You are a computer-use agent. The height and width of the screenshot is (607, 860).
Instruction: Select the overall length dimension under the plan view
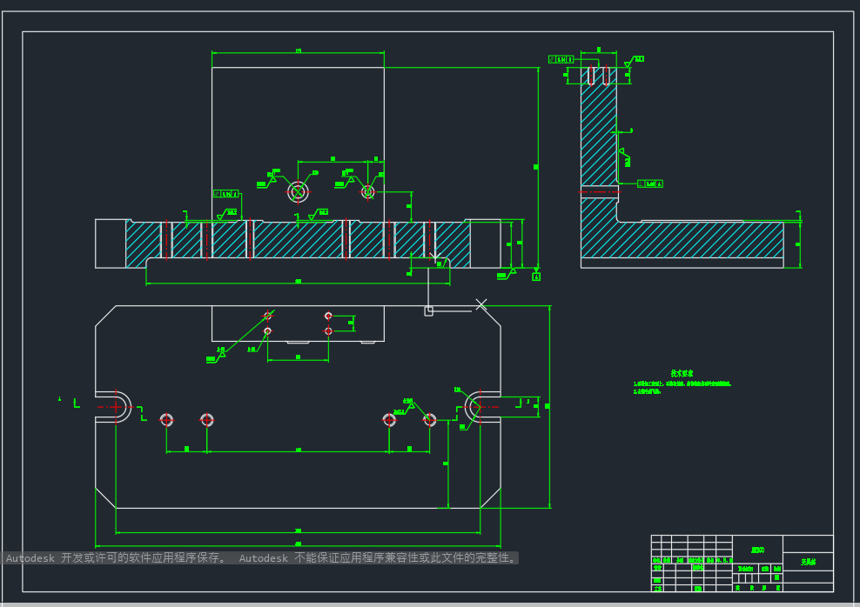298,545
